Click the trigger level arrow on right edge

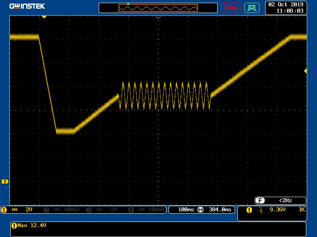tap(305, 71)
